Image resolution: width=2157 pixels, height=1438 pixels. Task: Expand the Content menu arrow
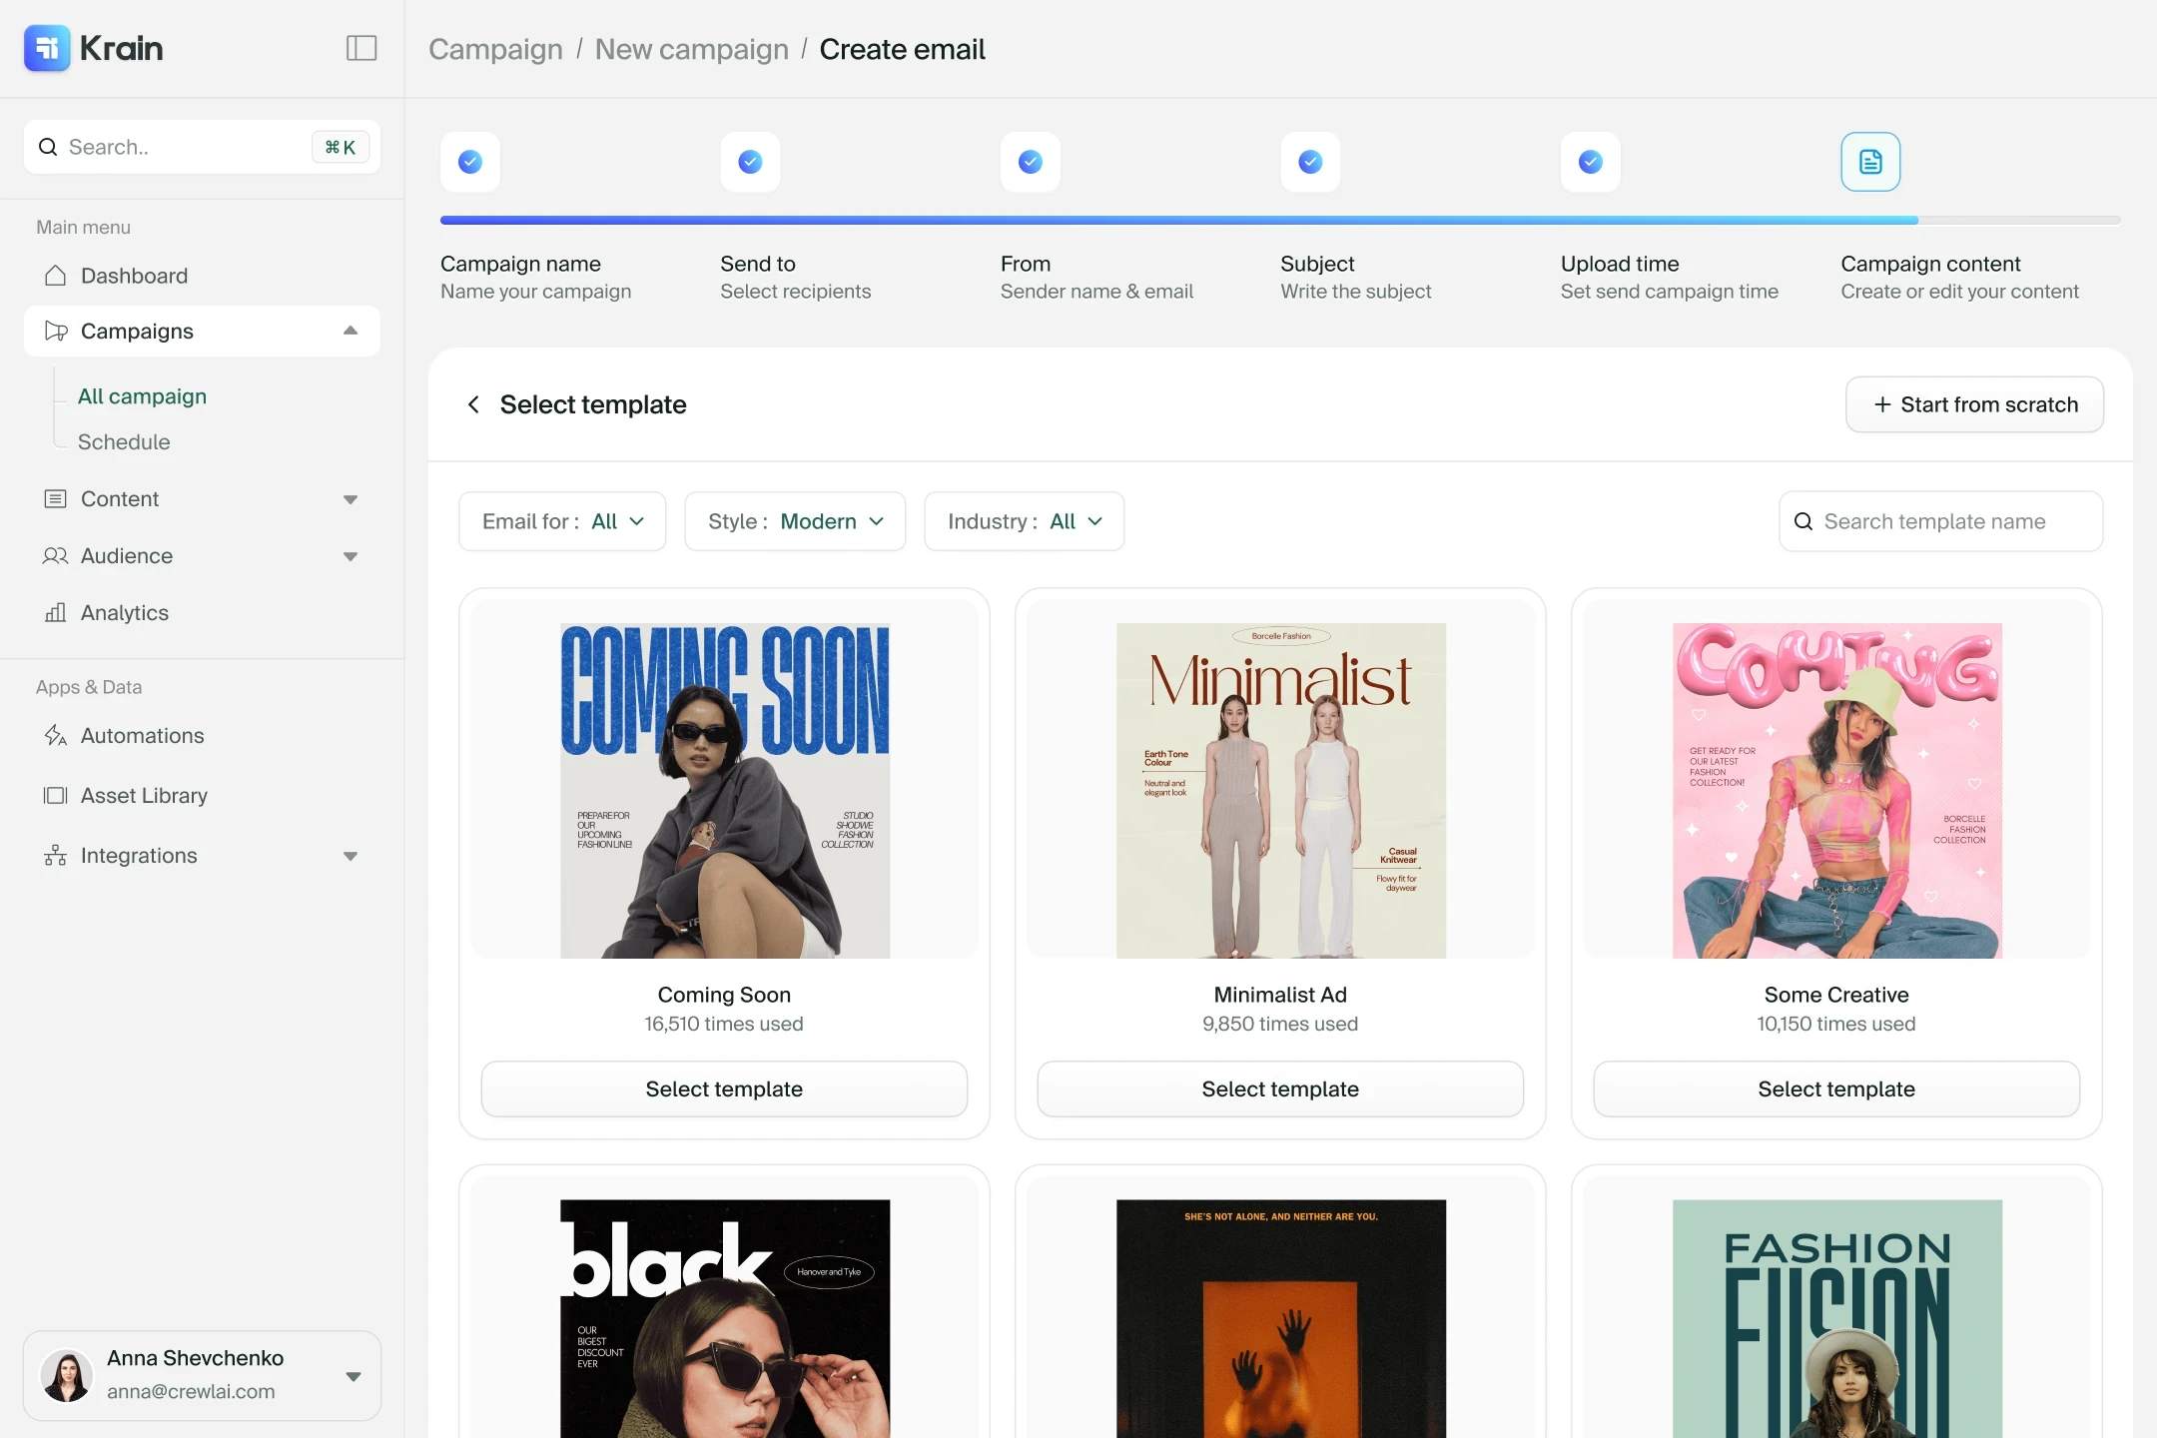pos(351,499)
